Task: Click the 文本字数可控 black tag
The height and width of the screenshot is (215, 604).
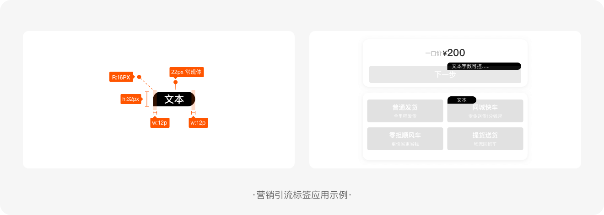Action: tap(484, 66)
